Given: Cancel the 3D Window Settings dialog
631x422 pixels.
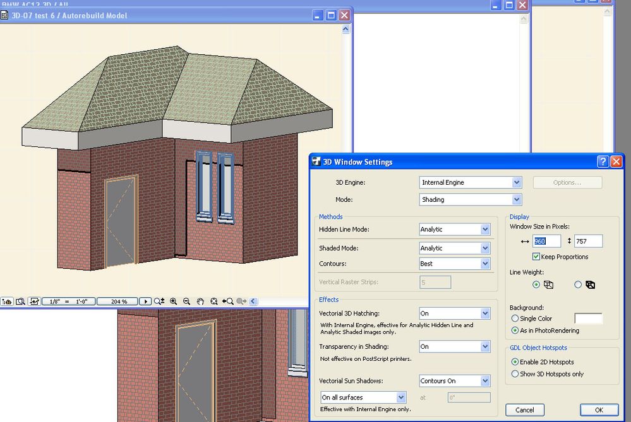Looking at the screenshot, I should [x=524, y=410].
